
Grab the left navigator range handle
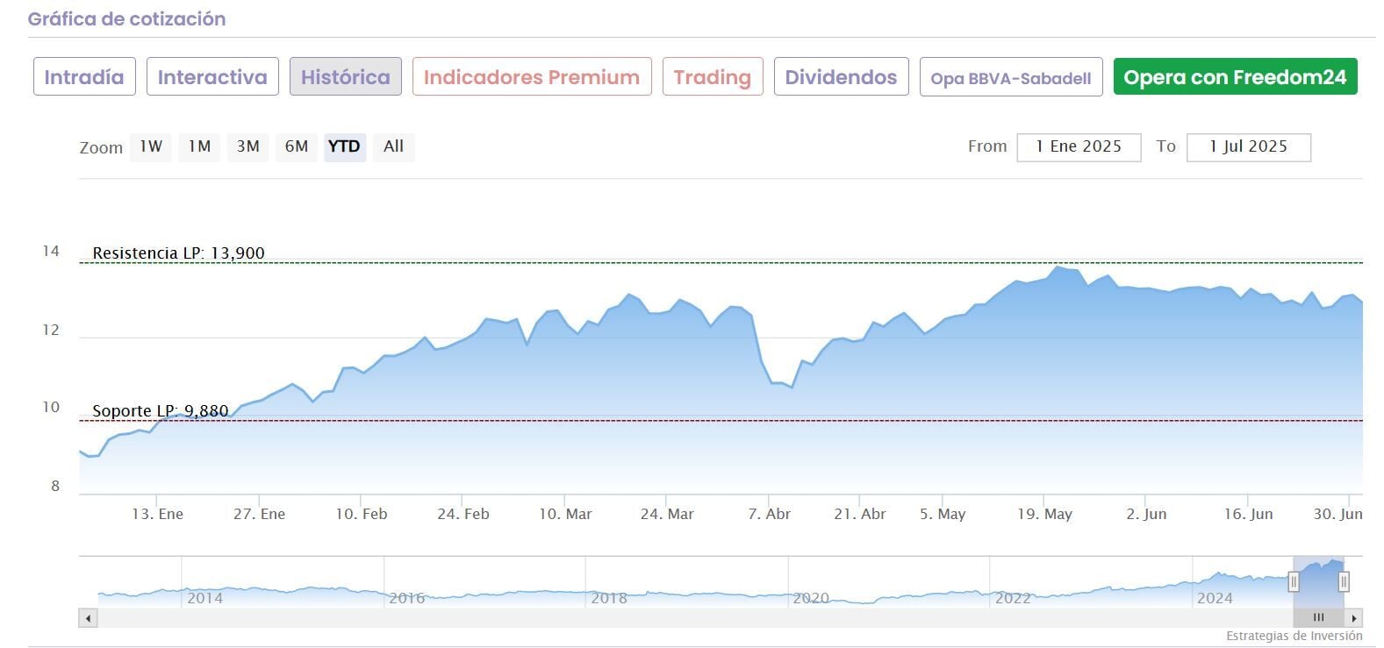[x=1294, y=581]
